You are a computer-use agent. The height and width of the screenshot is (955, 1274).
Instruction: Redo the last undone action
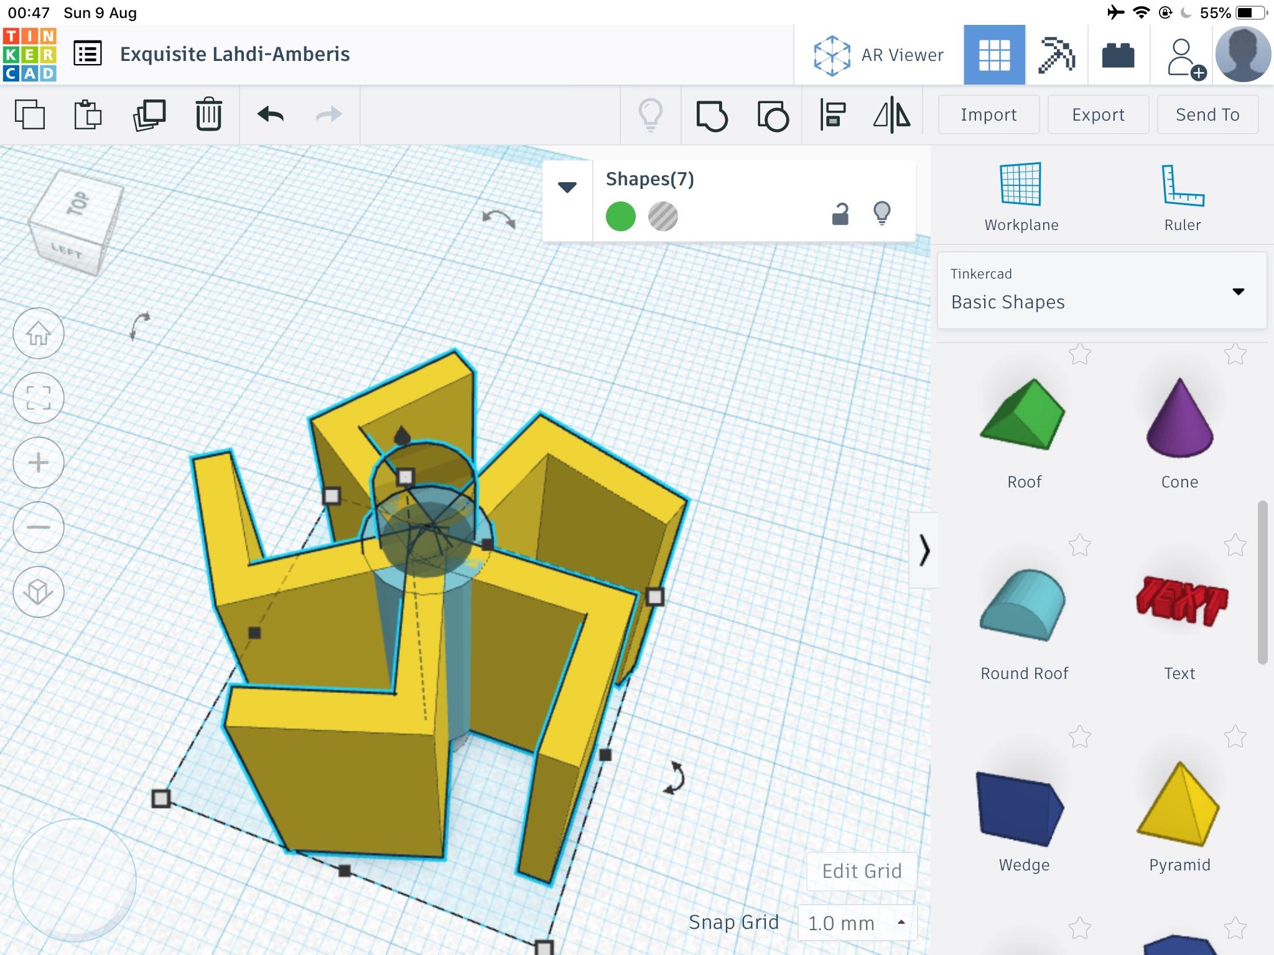(328, 114)
